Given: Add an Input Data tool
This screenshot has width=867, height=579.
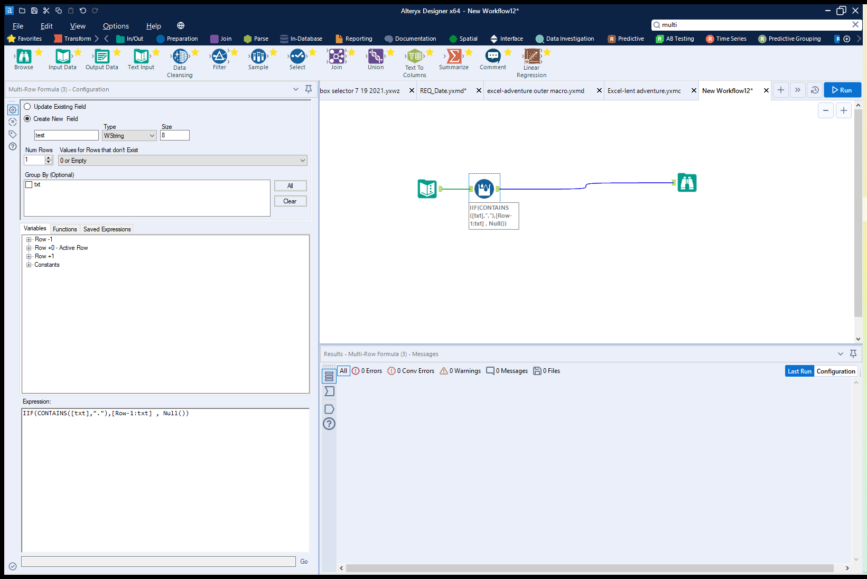Looking at the screenshot, I should (62, 58).
